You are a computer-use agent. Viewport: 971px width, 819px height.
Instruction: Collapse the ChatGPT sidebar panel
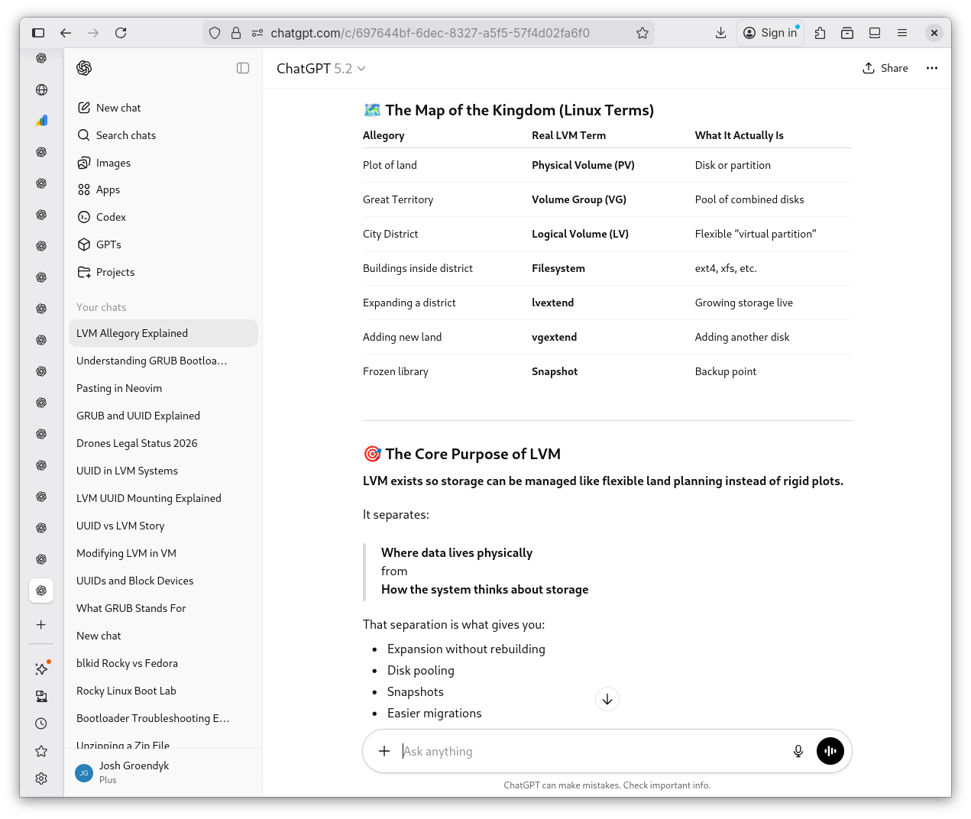click(x=243, y=68)
